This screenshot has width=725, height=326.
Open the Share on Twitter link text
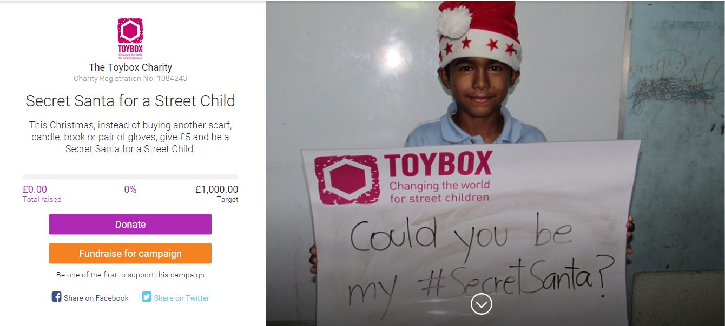(x=181, y=298)
